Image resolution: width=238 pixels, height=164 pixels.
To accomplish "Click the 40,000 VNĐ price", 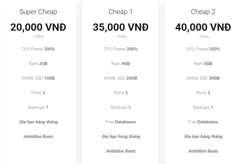I will click(203, 27).
